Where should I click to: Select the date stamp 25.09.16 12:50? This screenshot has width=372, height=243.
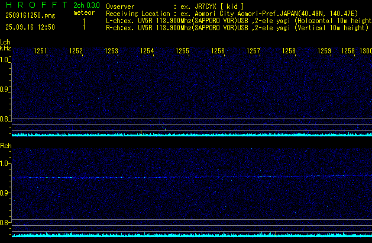(x=30, y=27)
